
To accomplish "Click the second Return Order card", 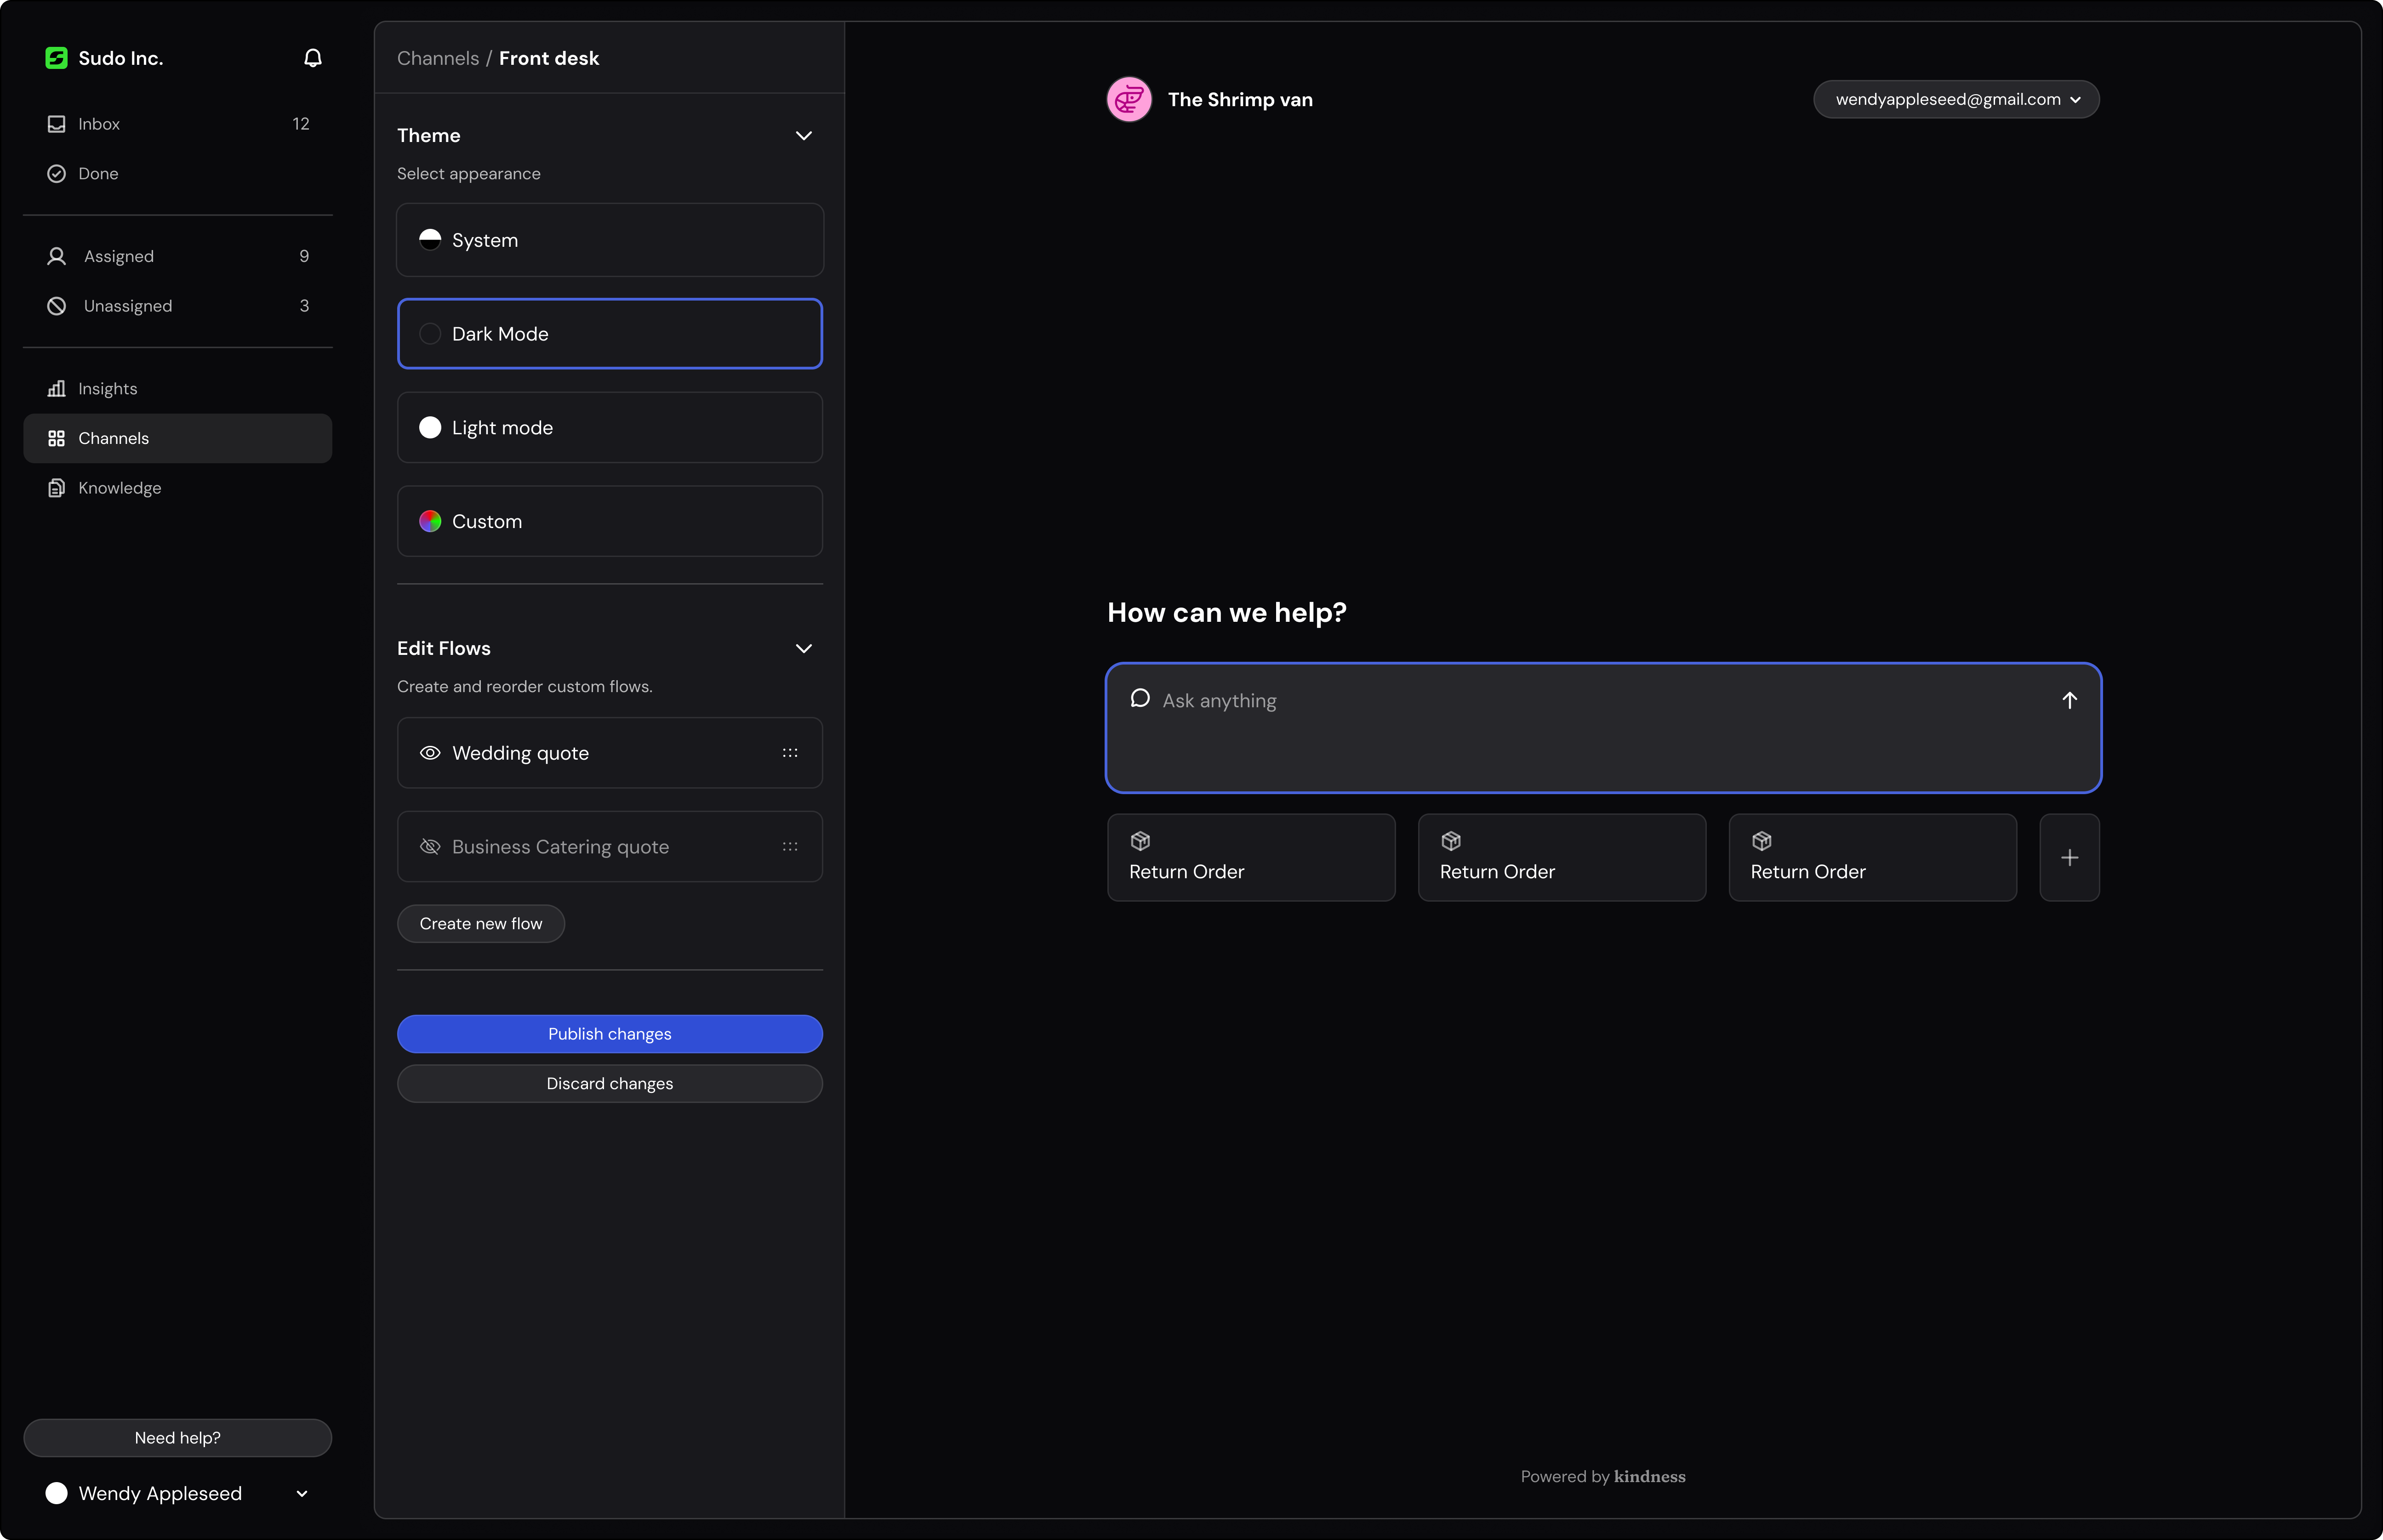I will [1562, 857].
